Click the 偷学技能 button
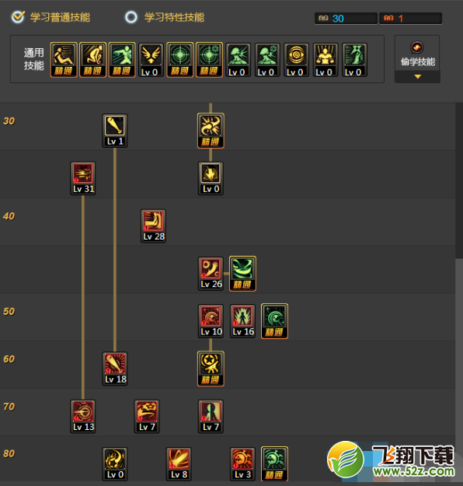This screenshot has height=486, width=463. tap(417, 54)
